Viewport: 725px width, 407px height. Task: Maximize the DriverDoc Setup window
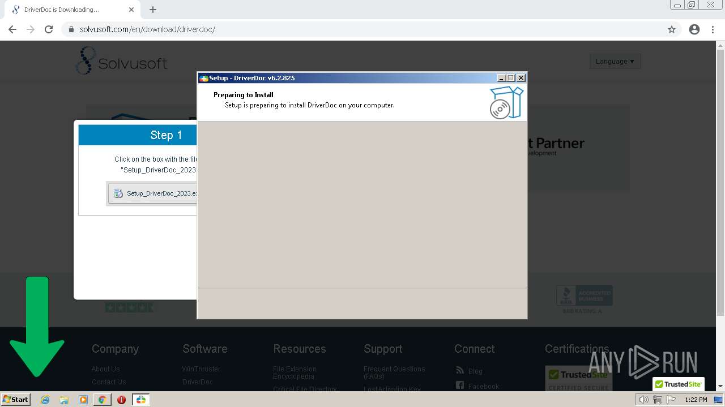[511, 78]
